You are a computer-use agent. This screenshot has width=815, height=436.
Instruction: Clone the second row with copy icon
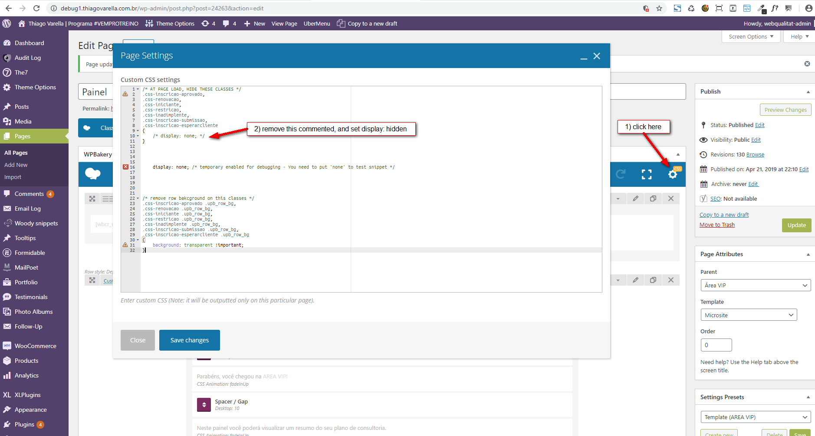click(653, 280)
